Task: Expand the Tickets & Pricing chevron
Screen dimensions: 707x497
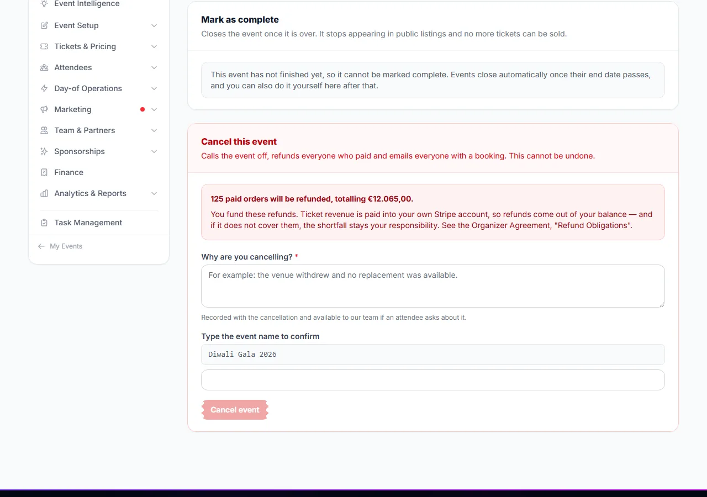Action: point(154,46)
